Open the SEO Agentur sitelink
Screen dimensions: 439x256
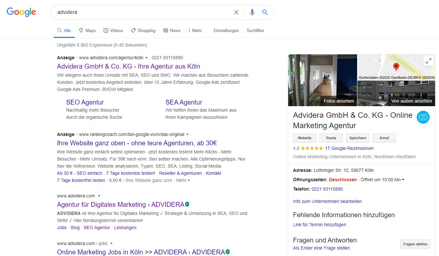pos(85,102)
